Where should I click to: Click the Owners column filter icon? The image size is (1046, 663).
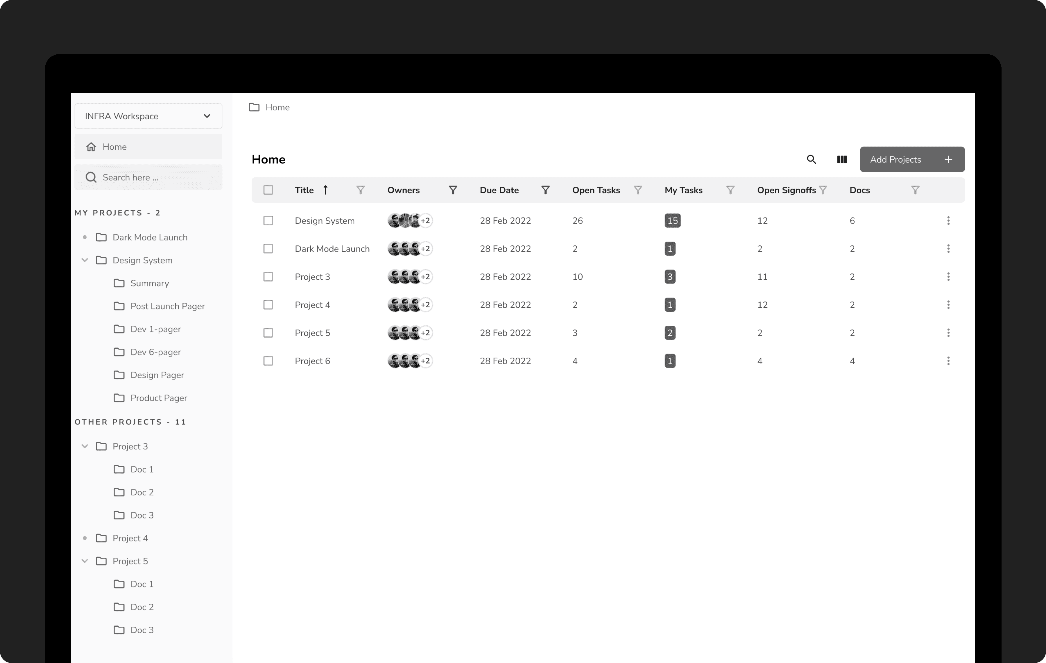point(453,190)
